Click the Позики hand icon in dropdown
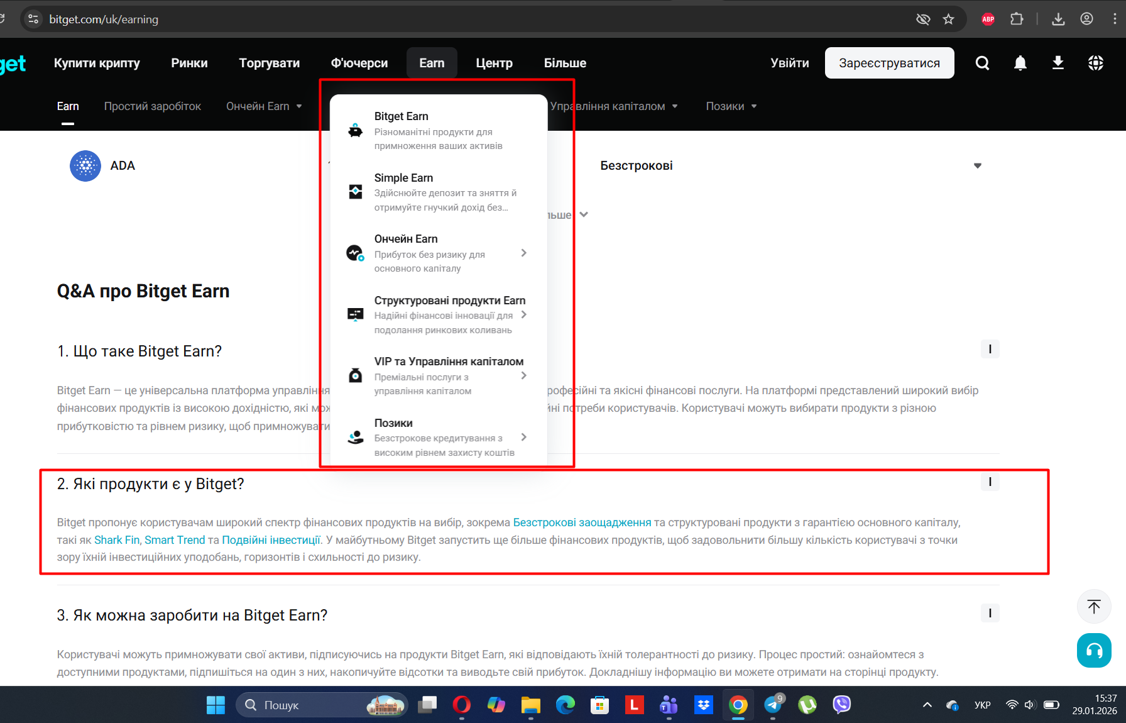This screenshot has width=1126, height=723. coord(356,437)
